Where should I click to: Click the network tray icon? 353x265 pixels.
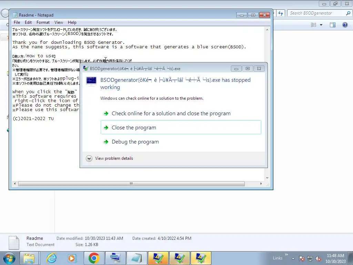[310, 258]
